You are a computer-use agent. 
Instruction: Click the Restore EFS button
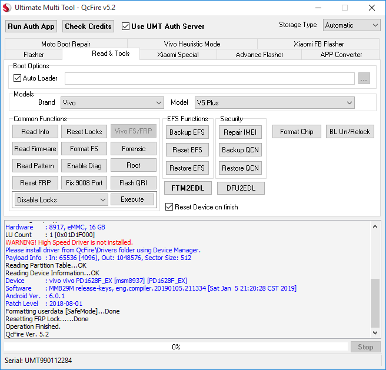(x=187, y=168)
